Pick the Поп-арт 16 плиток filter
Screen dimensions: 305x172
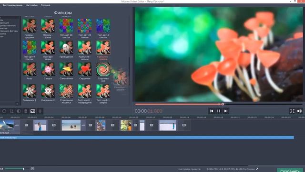pos(66,26)
